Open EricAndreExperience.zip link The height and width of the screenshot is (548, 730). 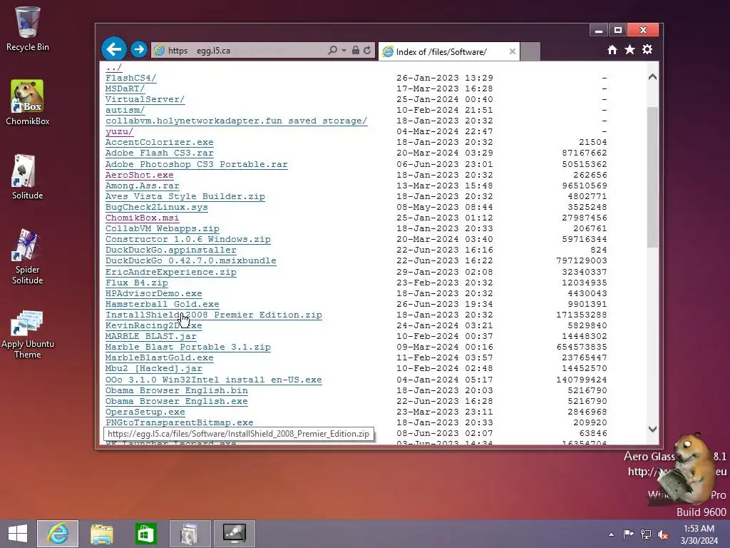[171, 272]
